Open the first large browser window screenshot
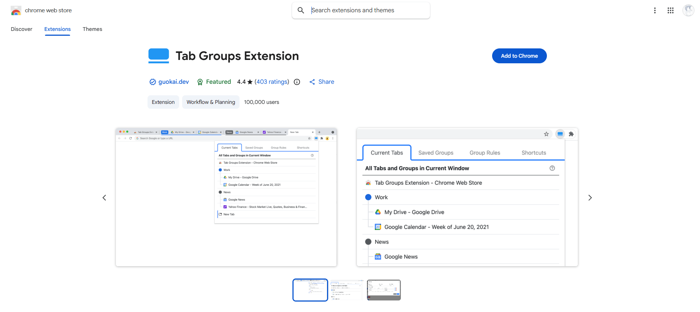Image resolution: width=700 pixels, height=312 pixels. [x=226, y=197]
